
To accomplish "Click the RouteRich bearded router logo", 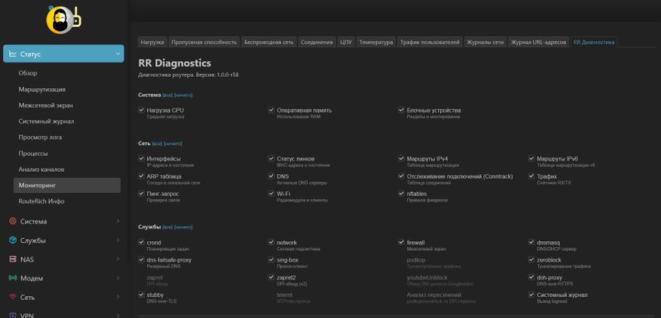I will pos(63,20).
